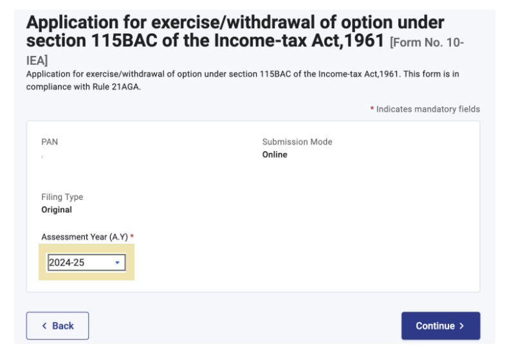
Task: Click the left chevron icon on Back
Action: pos(44,326)
